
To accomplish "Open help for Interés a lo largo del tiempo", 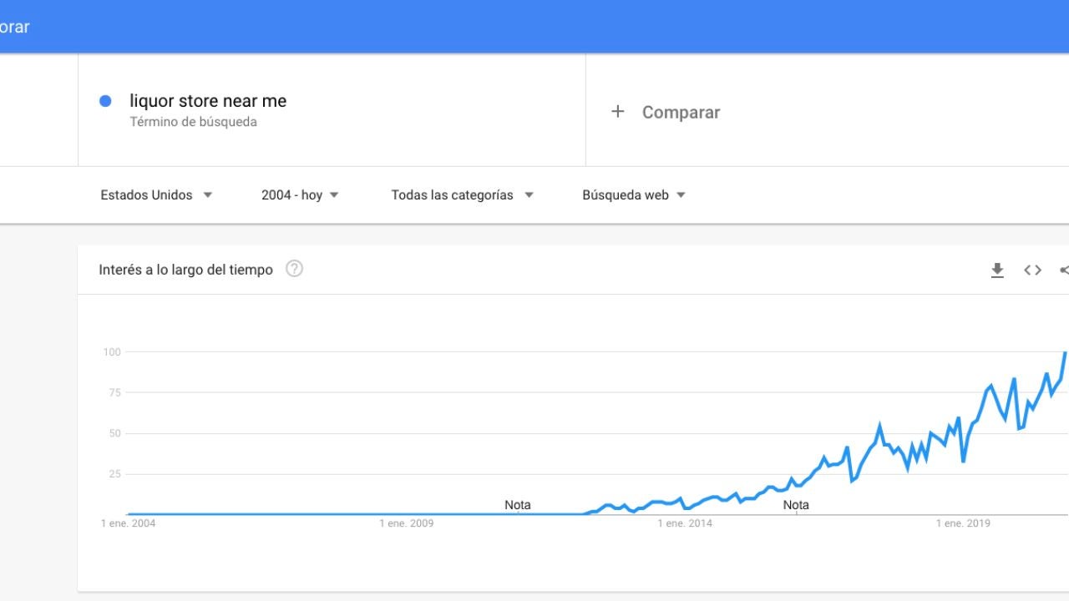I will (x=294, y=269).
